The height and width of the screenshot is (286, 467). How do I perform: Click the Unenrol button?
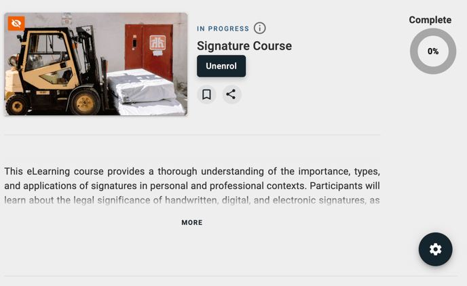tap(221, 66)
